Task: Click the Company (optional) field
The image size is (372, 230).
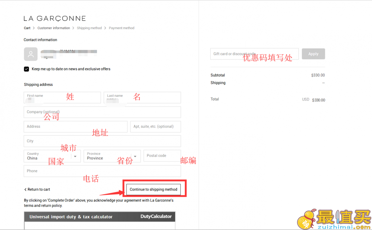Action: 102,112
